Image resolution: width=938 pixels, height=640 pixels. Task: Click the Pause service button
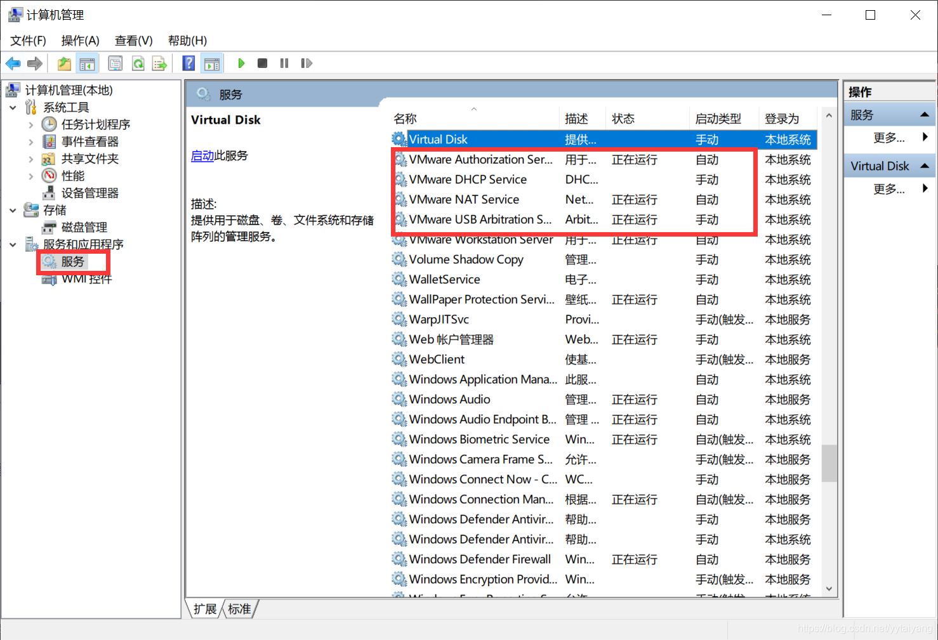pyautogui.click(x=284, y=63)
